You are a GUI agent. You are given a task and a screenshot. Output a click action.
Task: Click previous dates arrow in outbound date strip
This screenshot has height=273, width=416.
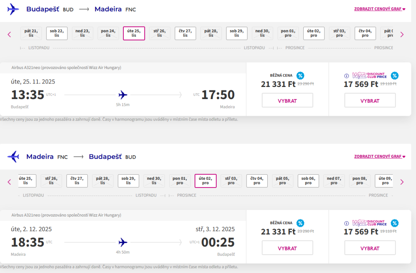9,34
